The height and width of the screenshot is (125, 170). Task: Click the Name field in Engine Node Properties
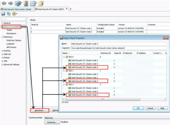click(119, 44)
